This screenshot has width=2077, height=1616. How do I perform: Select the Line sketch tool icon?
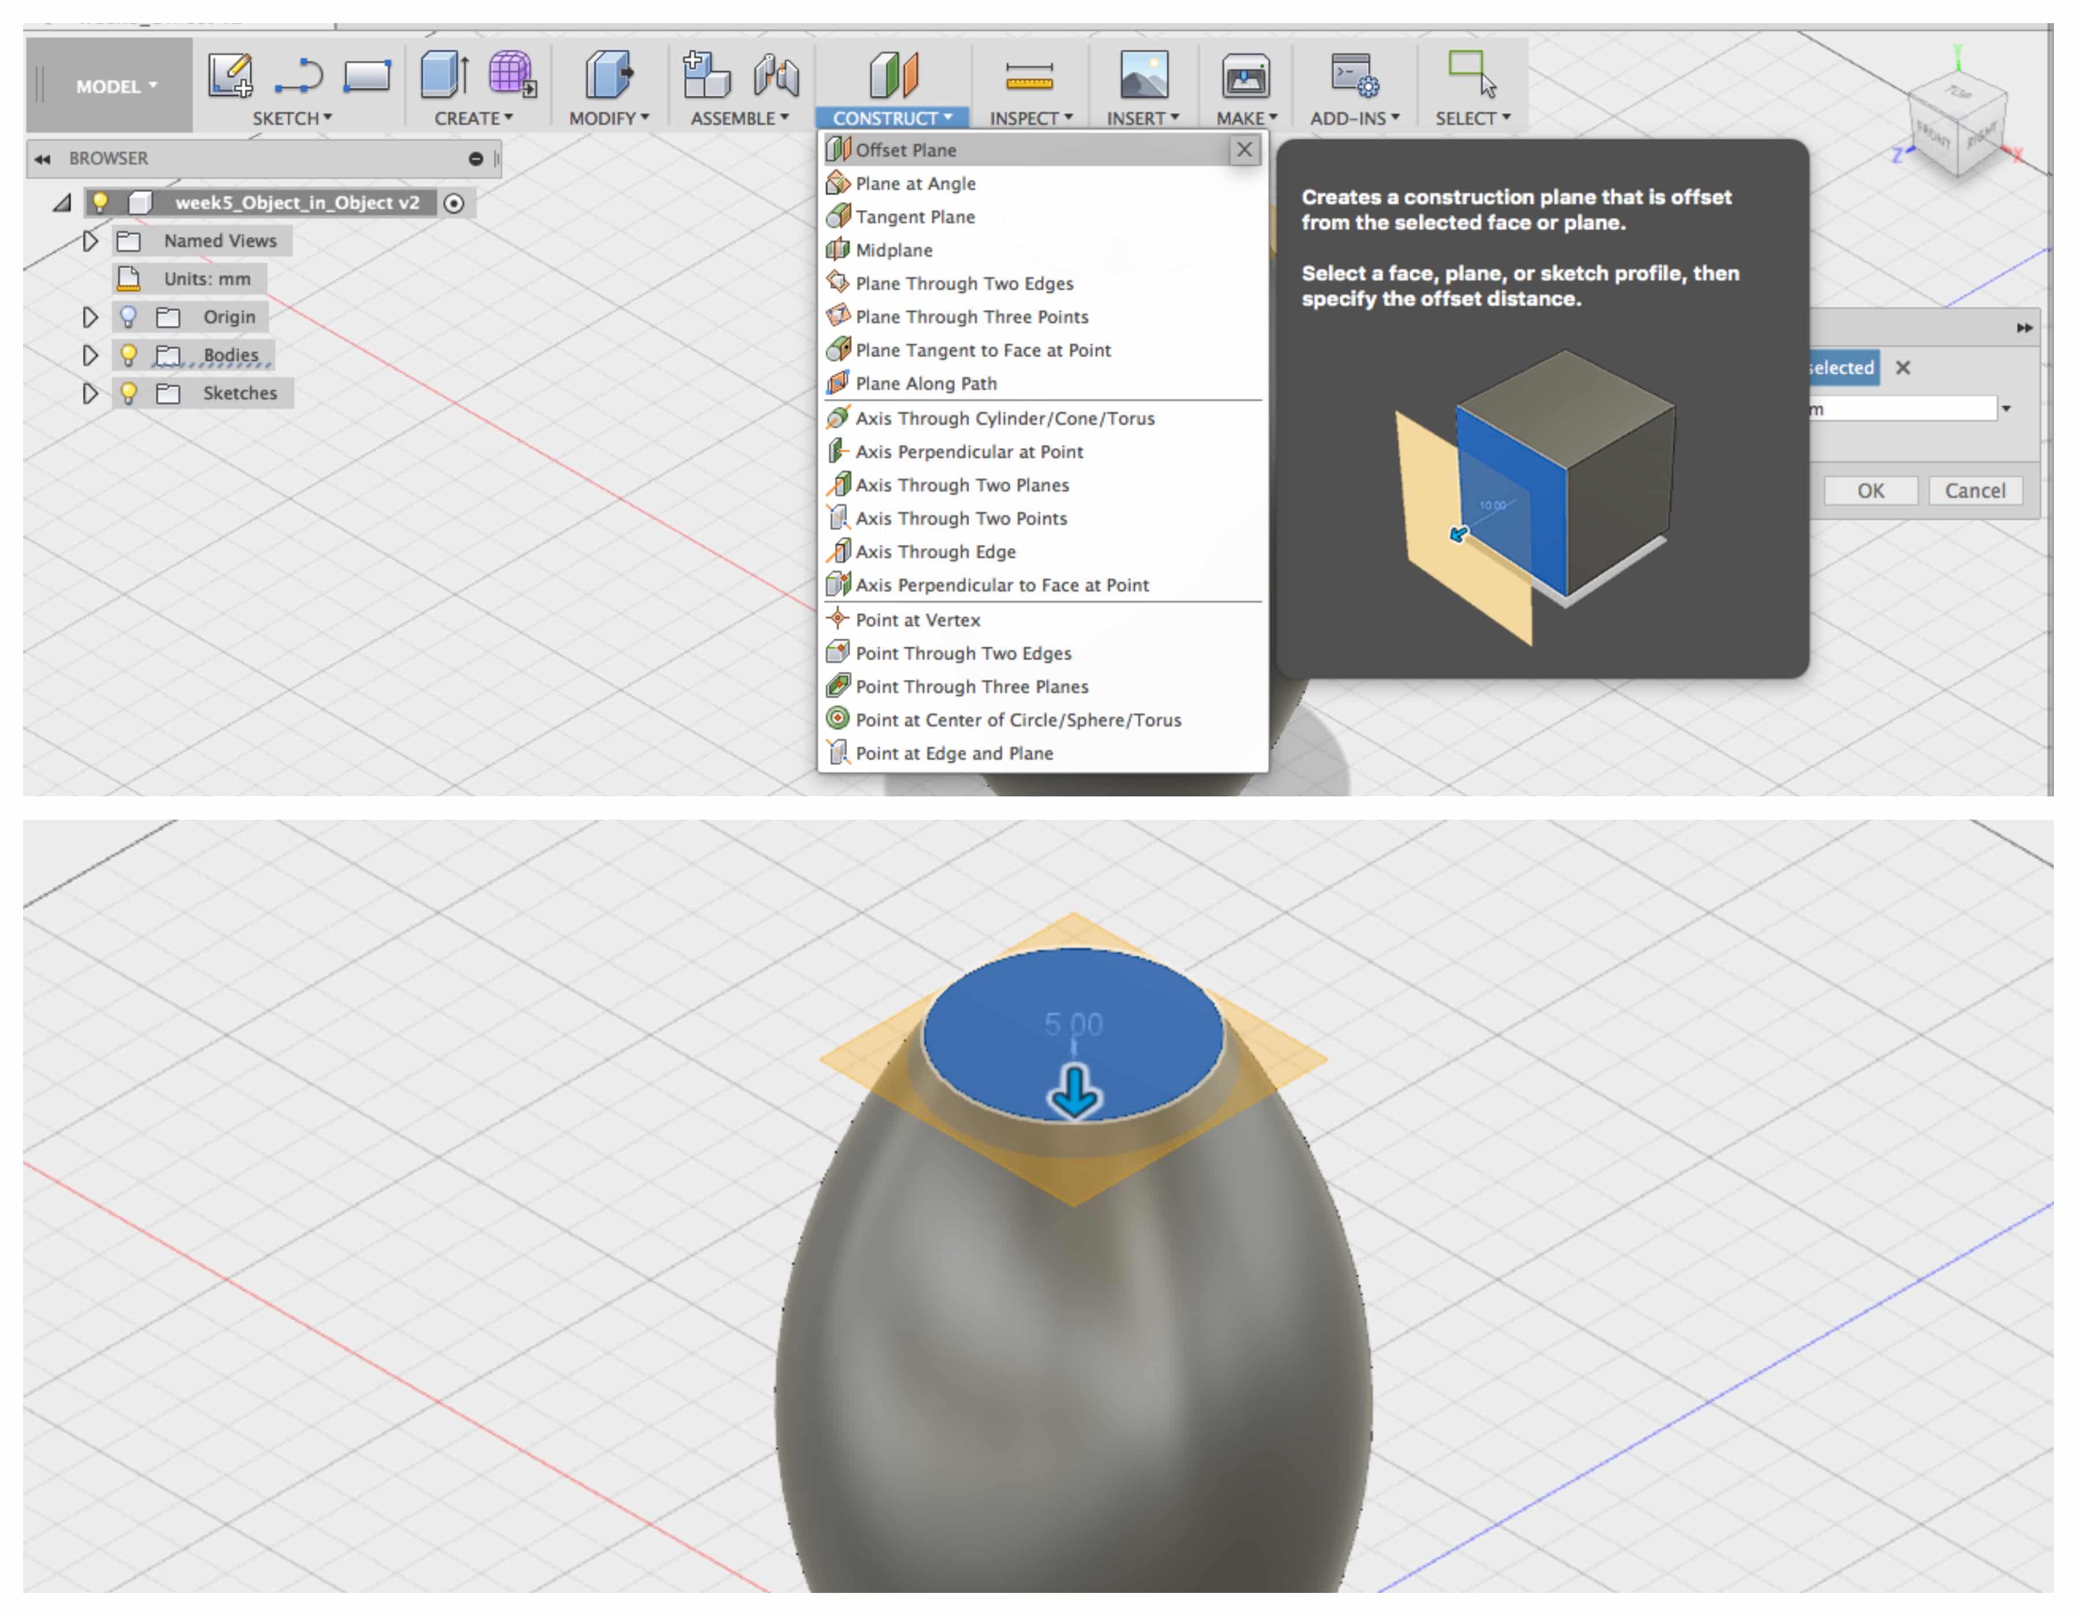[299, 76]
